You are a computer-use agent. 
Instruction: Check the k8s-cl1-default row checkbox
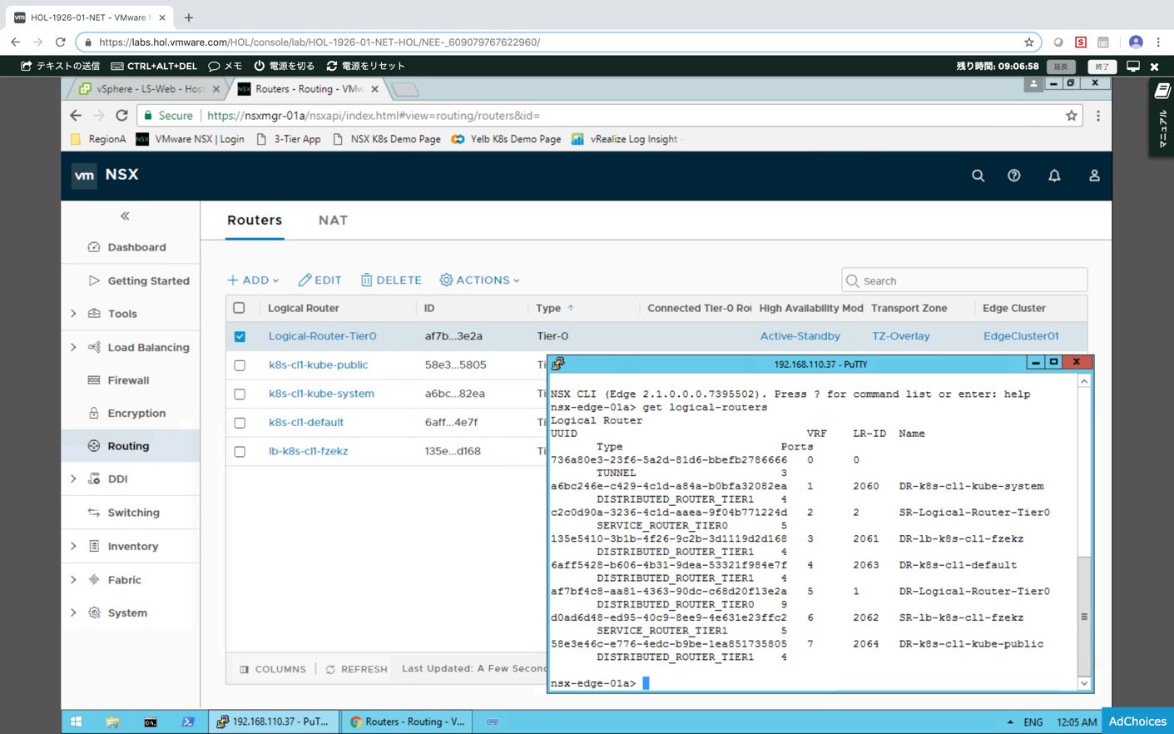point(240,423)
